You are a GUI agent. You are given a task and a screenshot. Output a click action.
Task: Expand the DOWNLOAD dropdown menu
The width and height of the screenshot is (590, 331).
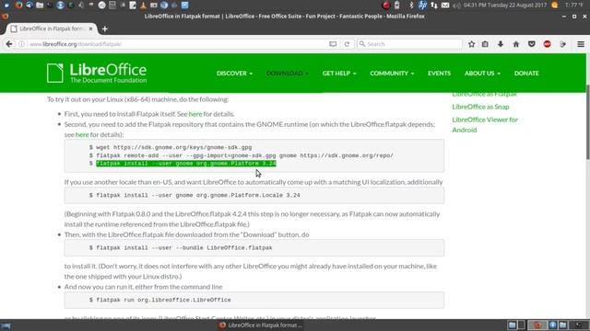coord(288,74)
